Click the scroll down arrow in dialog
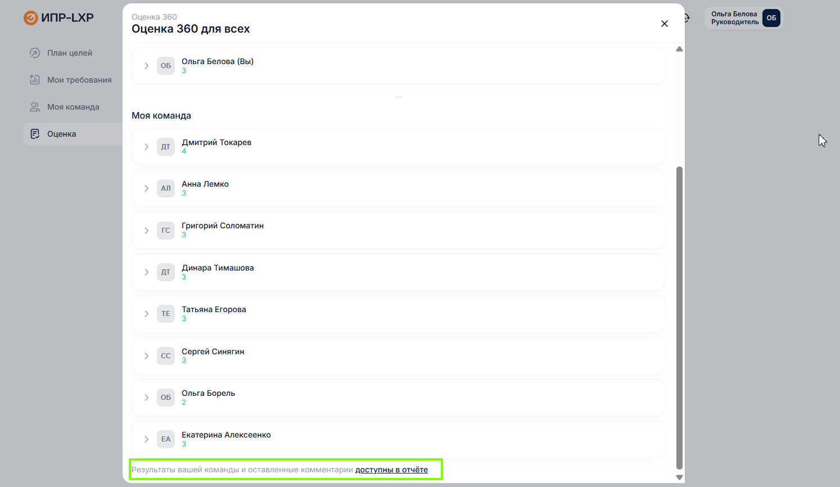 point(679,477)
